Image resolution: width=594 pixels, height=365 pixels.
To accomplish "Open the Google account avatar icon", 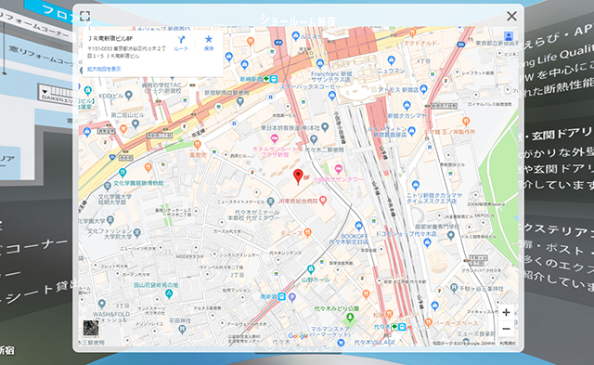I will (x=509, y=36).
